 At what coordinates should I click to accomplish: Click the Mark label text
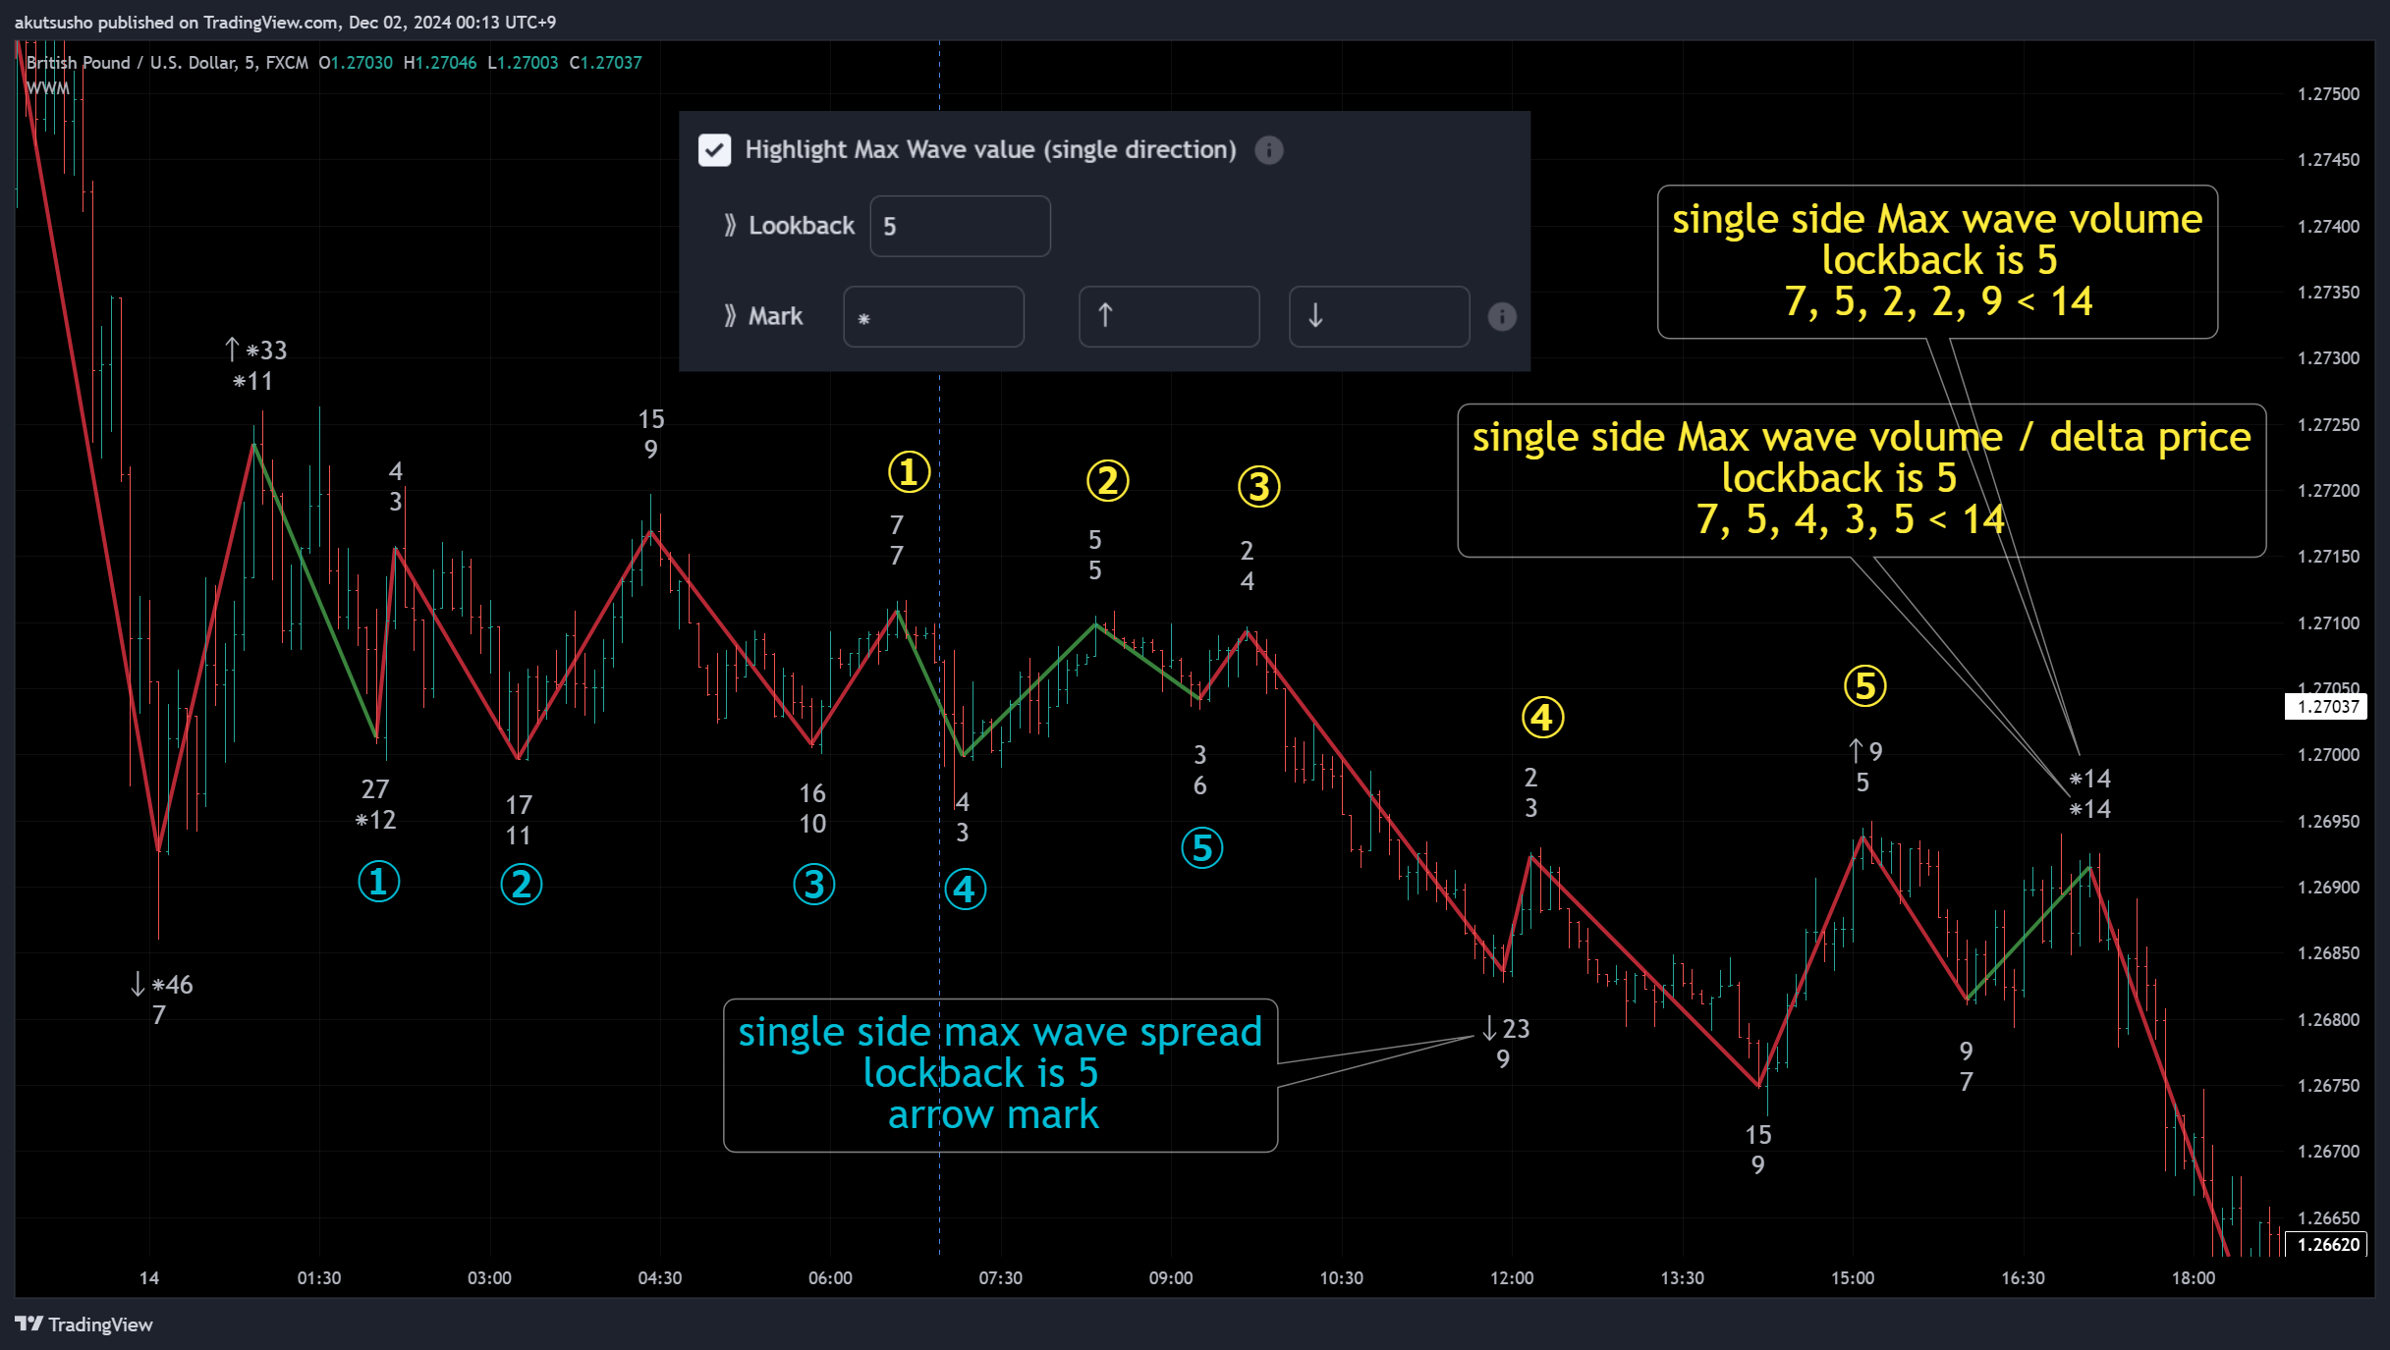776,316
